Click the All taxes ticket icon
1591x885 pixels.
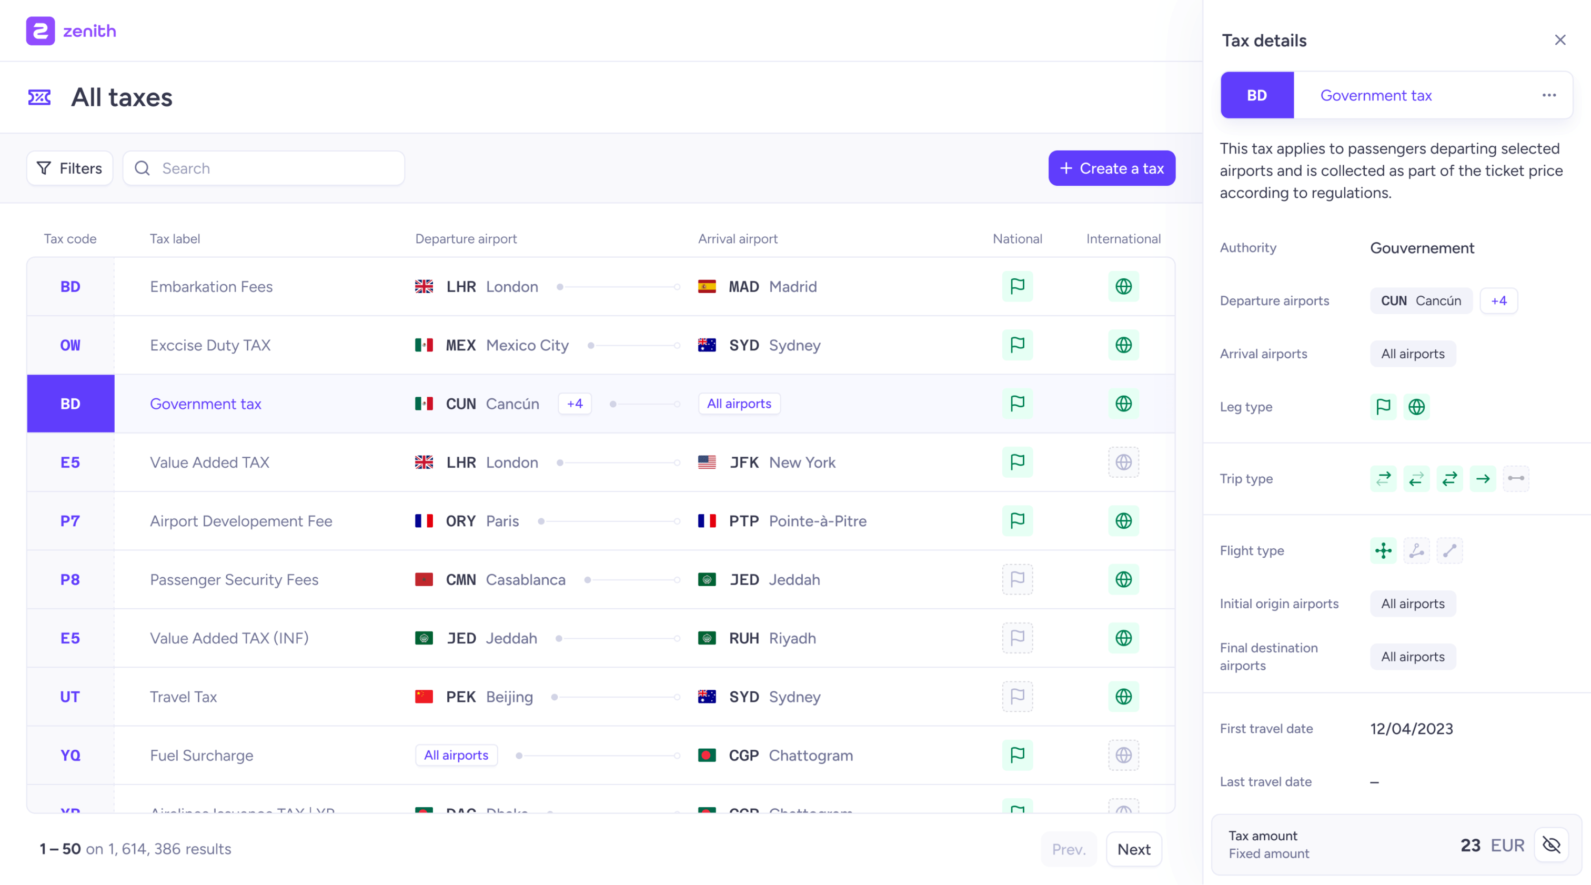click(39, 97)
